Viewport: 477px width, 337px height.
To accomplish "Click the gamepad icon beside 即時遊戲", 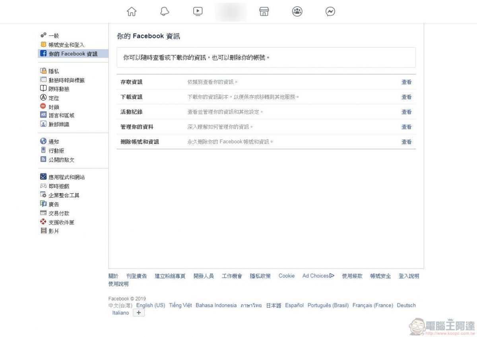I will point(43,186).
